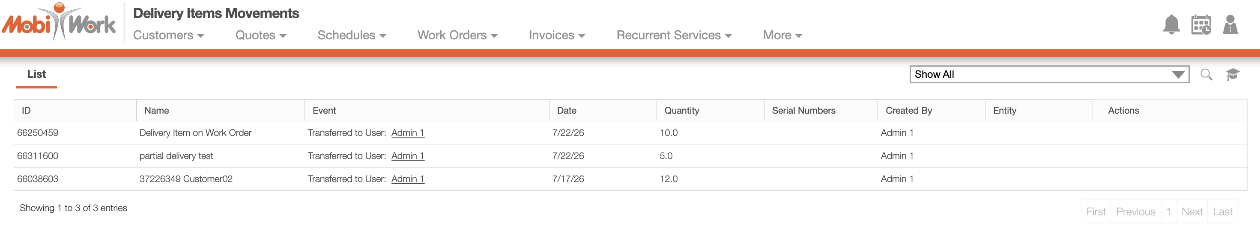Click the Next pagination button

pos(1192,212)
